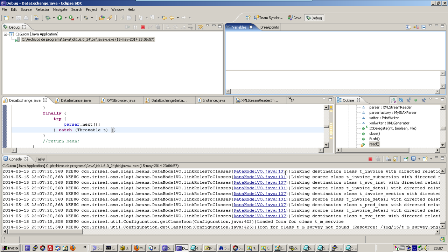Open External Tools dropdown arrow
The image size is (448, 252).
coord(77,18)
